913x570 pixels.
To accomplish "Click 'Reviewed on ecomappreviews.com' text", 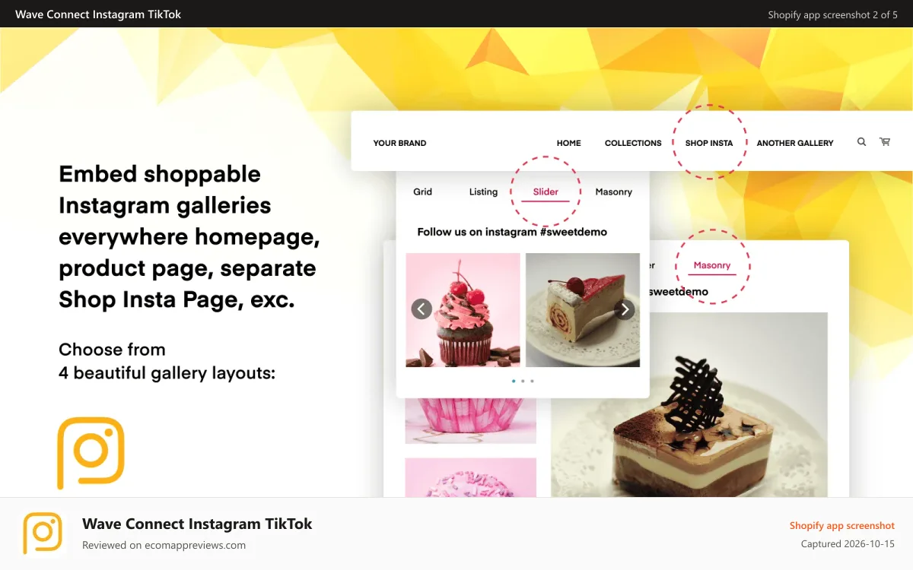I will click(x=164, y=545).
